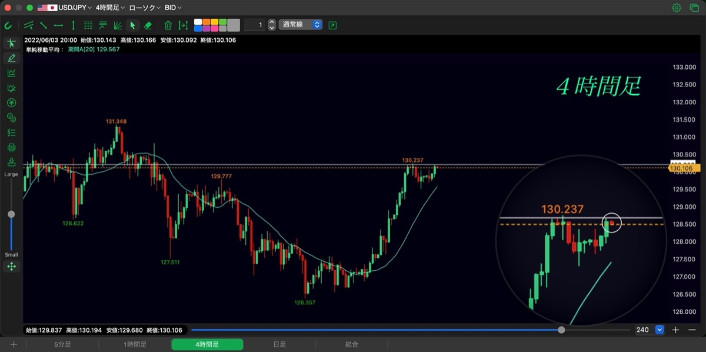Click the printer icon in sidebar
The height and width of the screenshot is (352, 706).
(11, 147)
